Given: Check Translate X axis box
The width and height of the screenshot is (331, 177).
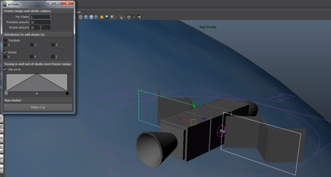Looking at the screenshot, I should click(5, 45).
